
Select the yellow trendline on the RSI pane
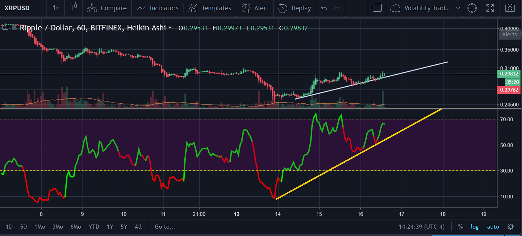(x=359, y=154)
